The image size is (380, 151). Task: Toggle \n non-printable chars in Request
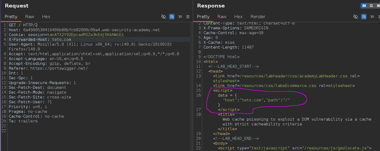(x=180, y=17)
